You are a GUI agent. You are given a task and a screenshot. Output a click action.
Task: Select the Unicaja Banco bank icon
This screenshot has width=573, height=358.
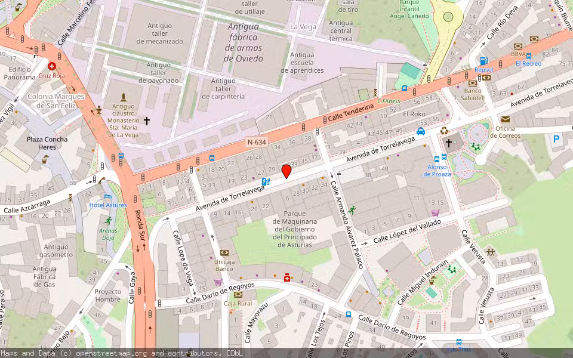[224, 253]
